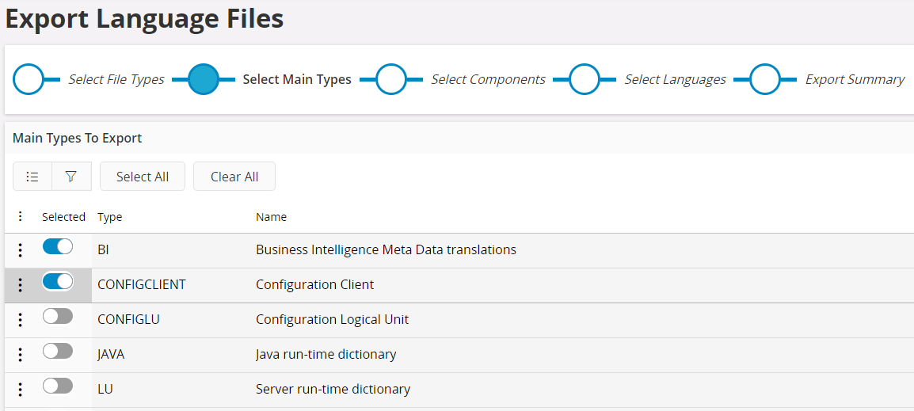Go to Select File Types step
The image size is (914, 411).
point(29,79)
